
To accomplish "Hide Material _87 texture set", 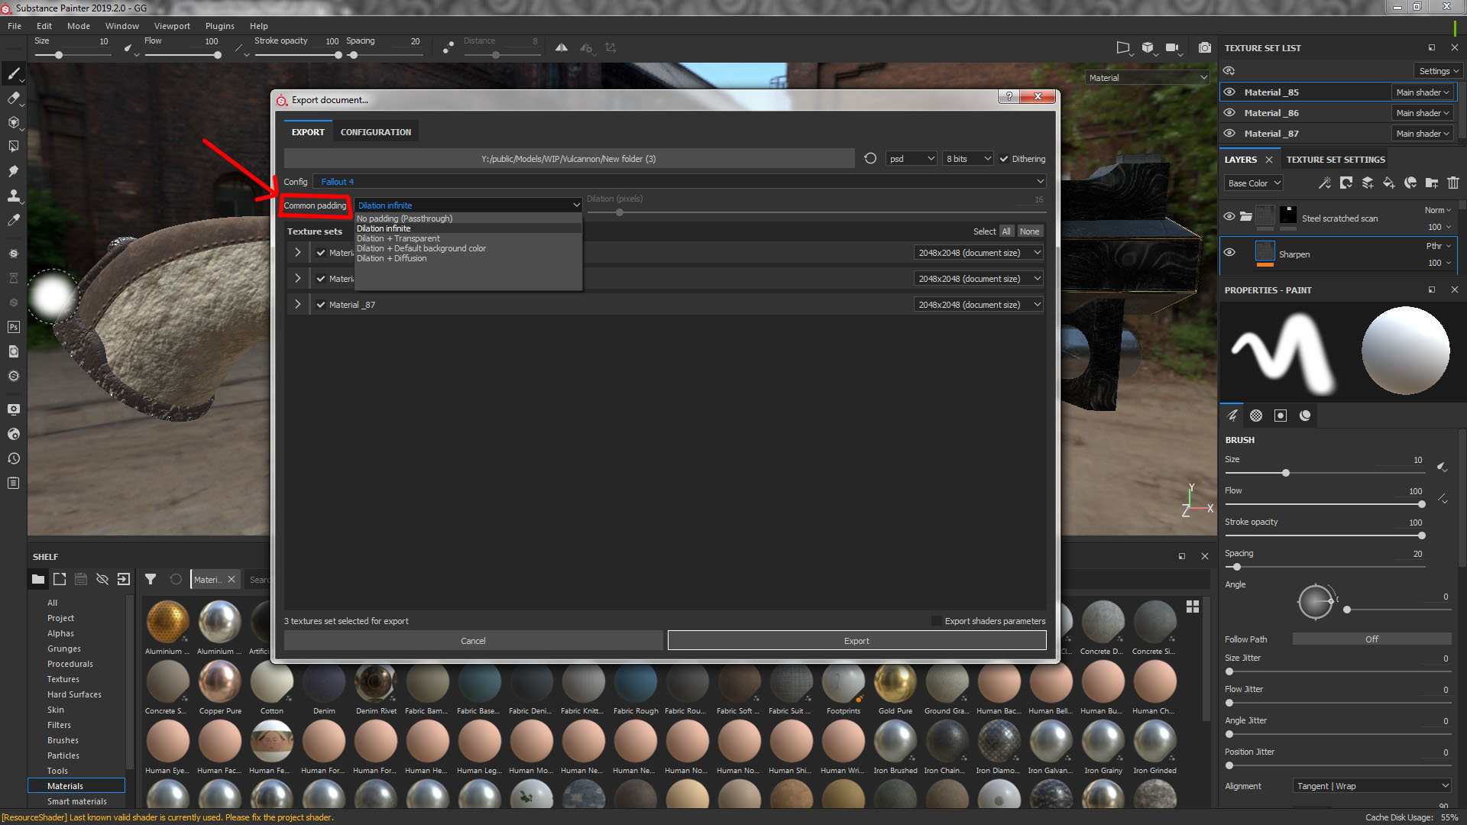I will (x=1229, y=134).
